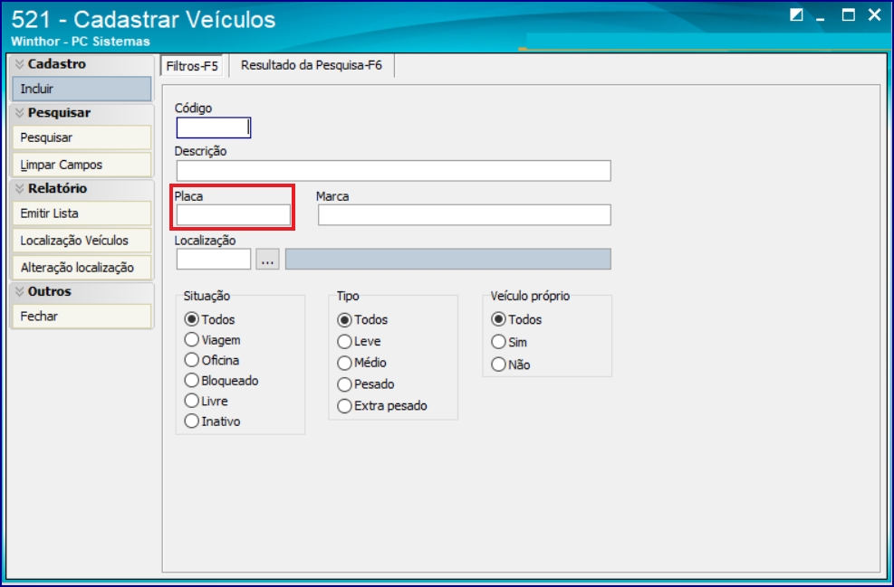Click Limpar Campos button
This screenshot has width=894, height=587.
[82, 166]
